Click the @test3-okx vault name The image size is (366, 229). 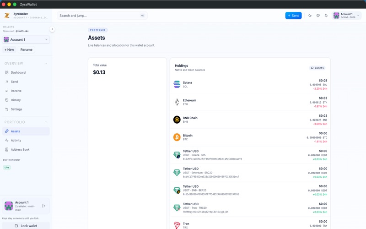[22, 31]
